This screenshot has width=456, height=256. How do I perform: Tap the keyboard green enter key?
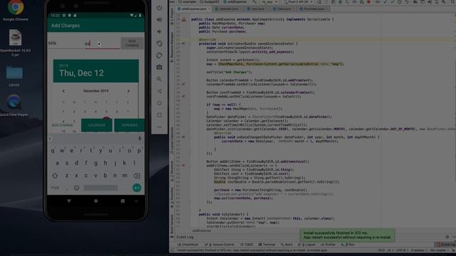137,188
